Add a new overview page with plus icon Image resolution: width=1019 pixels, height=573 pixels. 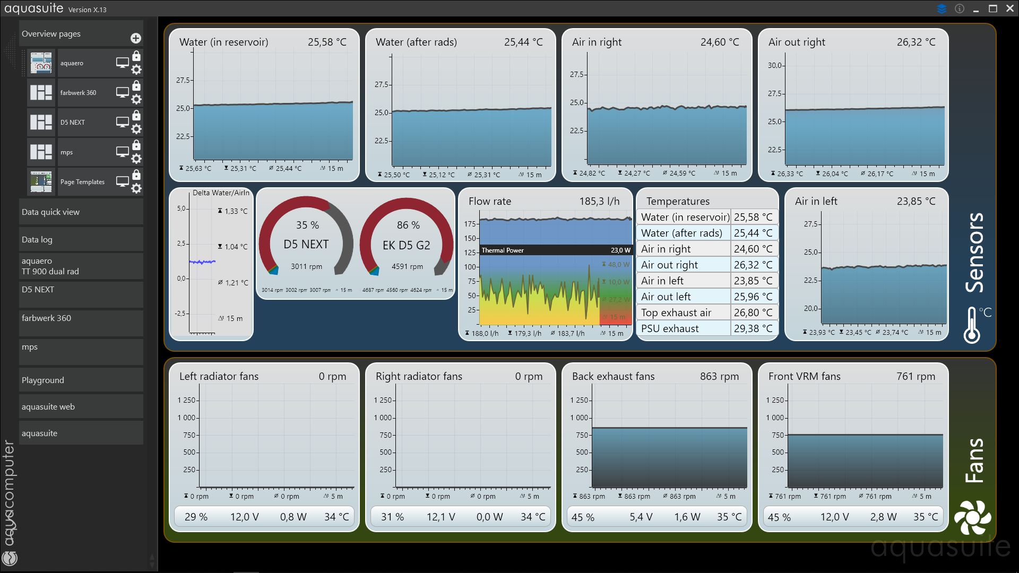click(136, 38)
